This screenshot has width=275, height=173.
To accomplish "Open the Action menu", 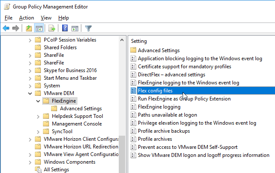I will (26, 18).
